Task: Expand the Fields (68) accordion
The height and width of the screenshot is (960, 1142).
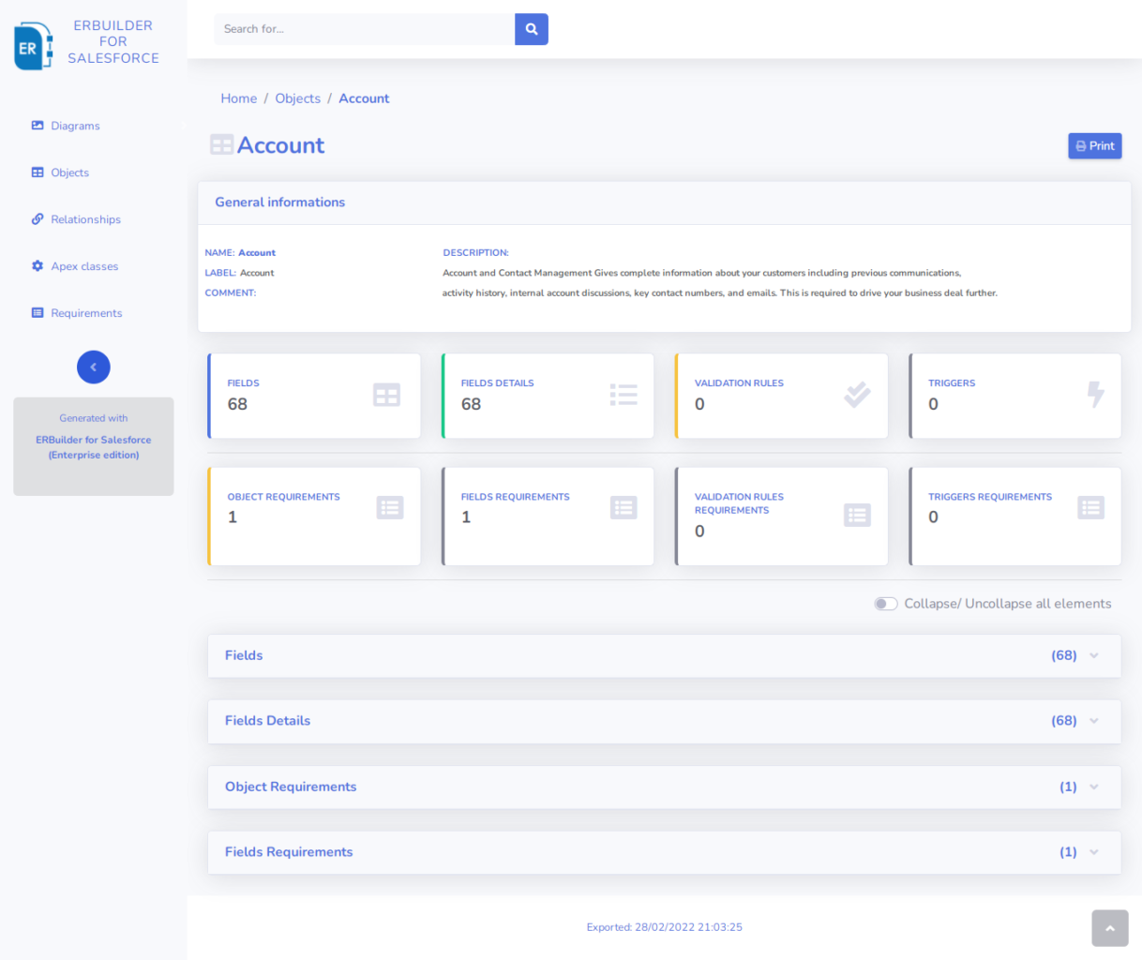Action: point(1093,655)
